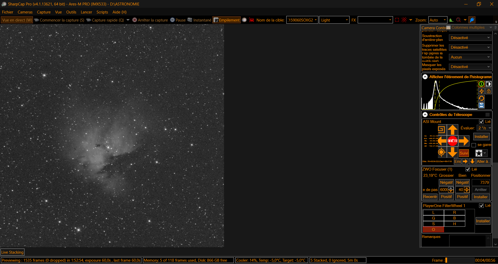Slew the mount right with the large right arrow
This screenshot has width=498, height=264.
(x=464, y=141)
